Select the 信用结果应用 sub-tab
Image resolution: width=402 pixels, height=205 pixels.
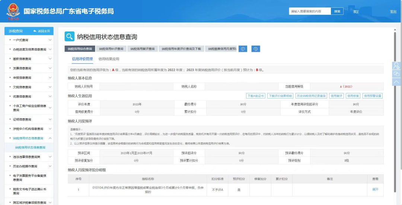[x=109, y=59]
